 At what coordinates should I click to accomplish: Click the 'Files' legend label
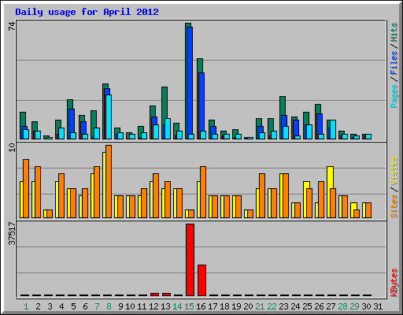(x=394, y=62)
